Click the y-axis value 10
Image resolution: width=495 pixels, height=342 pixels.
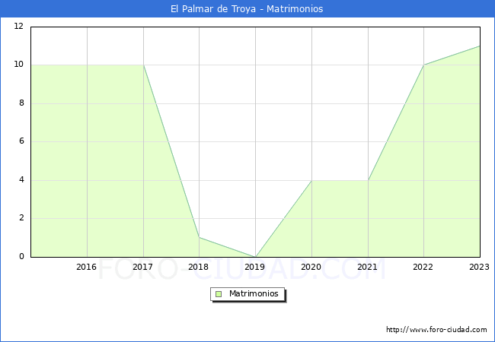point(18,65)
